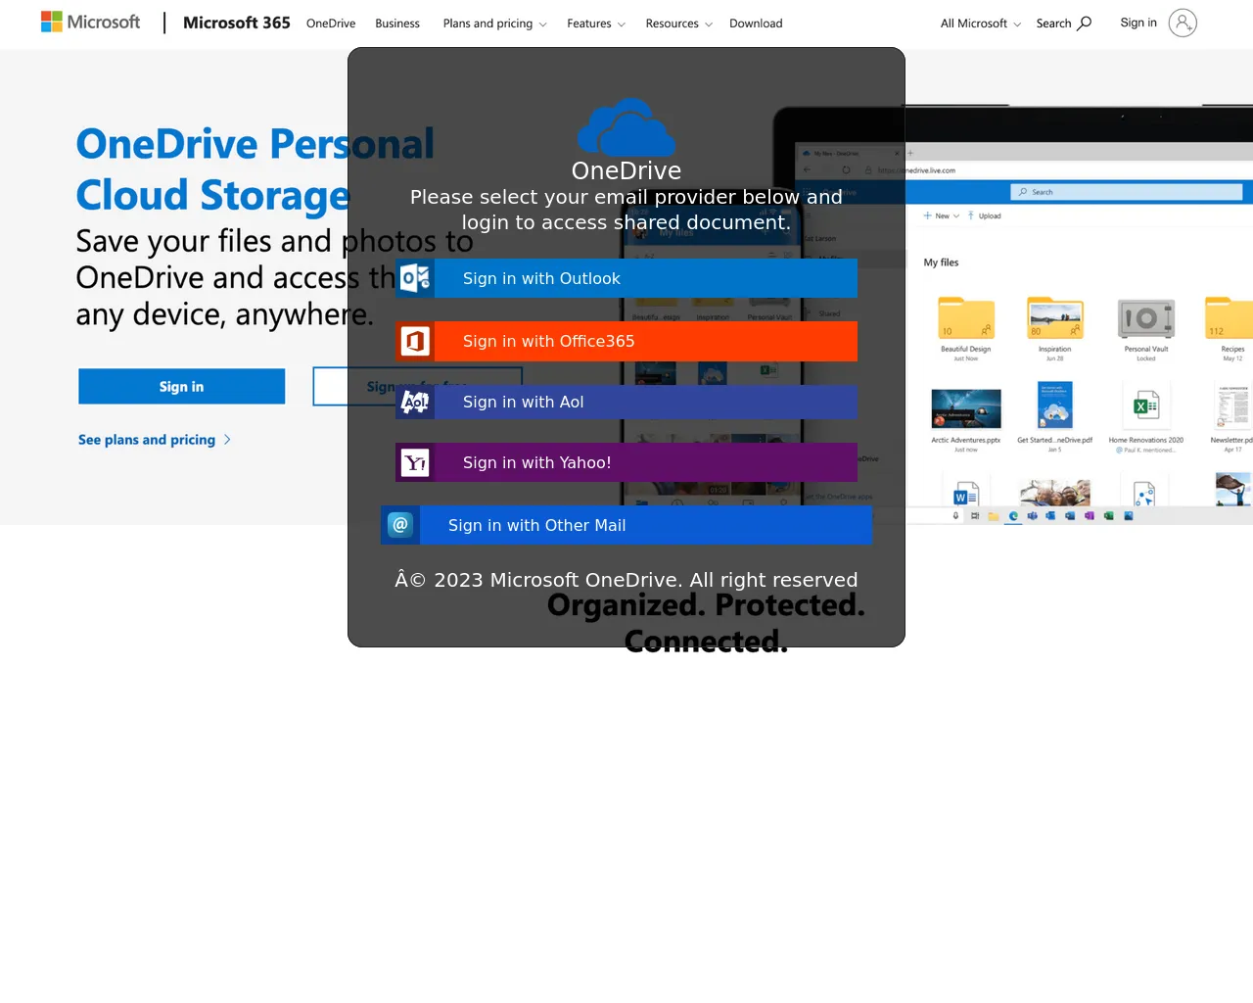Click the Other Mail @ icon
The image size is (1253, 1003).
click(x=400, y=525)
